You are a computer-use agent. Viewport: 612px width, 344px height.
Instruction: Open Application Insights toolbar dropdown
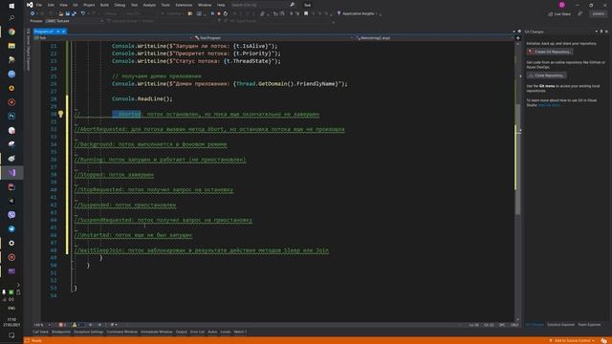[x=359, y=13]
